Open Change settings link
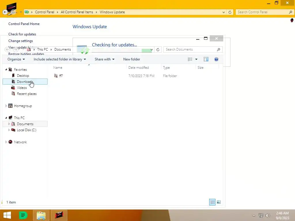Image resolution: width=295 pixels, height=221 pixels. [20, 41]
